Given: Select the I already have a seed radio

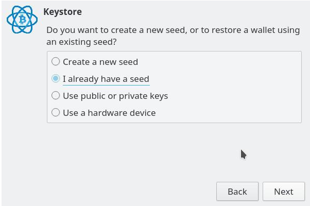Looking at the screenshot, I should (56, 78).
